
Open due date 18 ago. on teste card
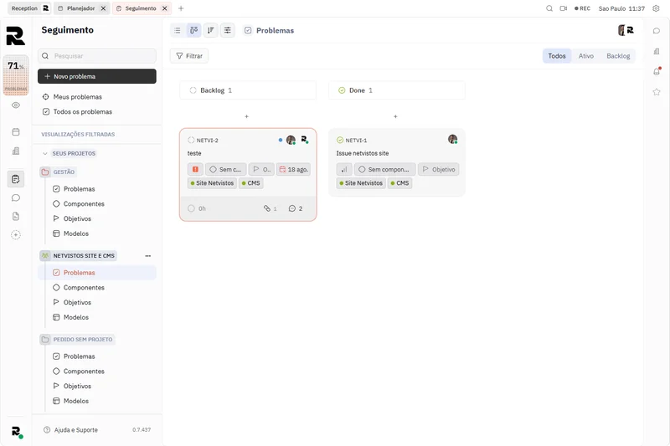point(293,169)
